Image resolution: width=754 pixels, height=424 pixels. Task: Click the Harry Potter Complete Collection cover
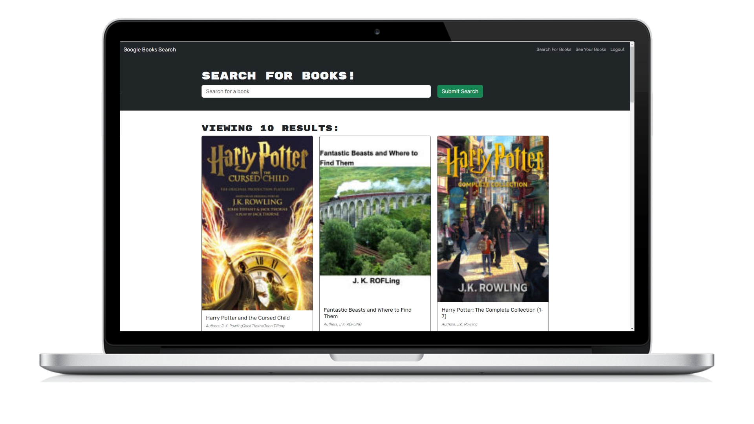(493, 219)
